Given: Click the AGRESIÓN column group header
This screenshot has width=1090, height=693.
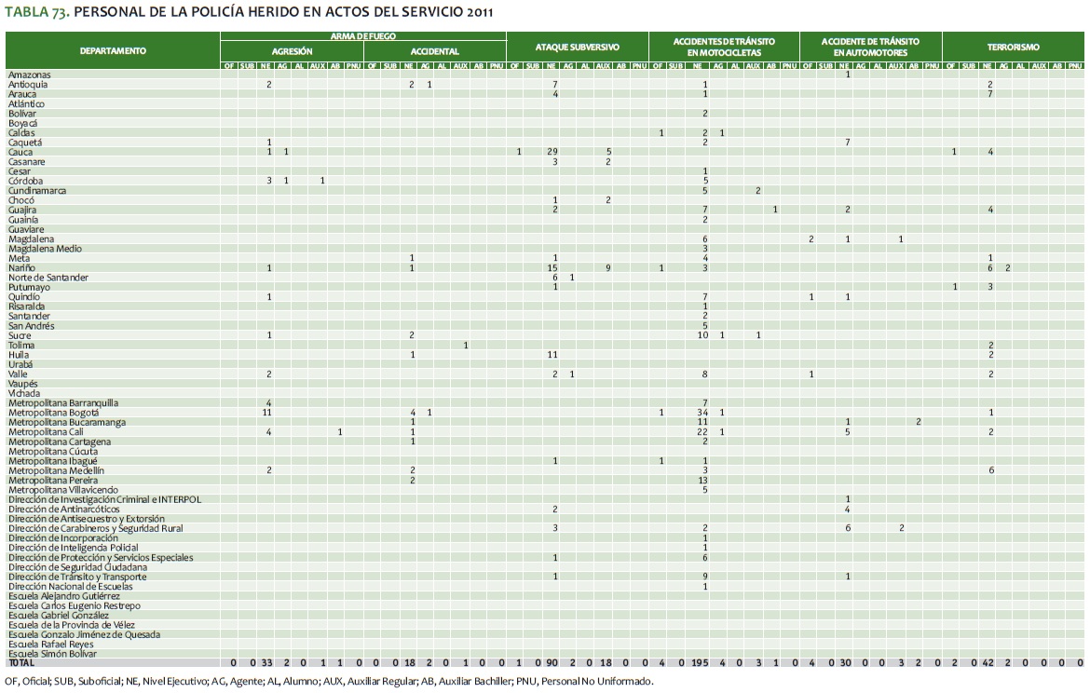Looking at the screenshot, I should [x=292, y=52].
